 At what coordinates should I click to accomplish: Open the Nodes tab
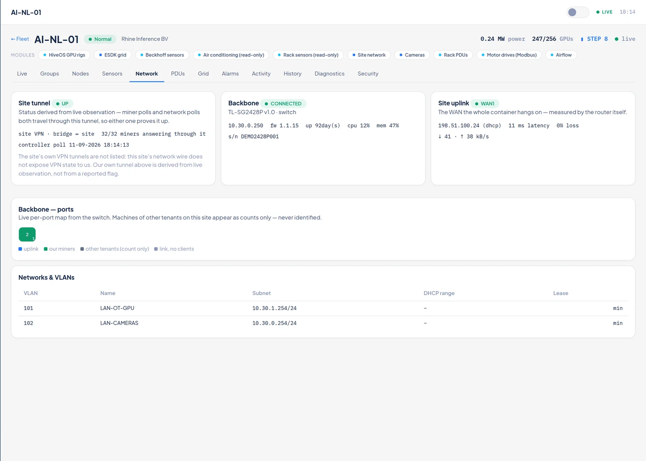click(80, 73)
